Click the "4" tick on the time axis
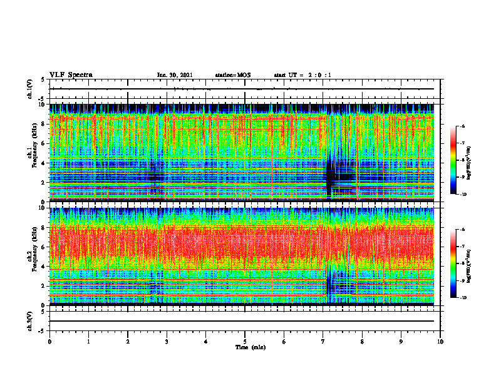Screen dimensions: 496x383 point(206,342)
